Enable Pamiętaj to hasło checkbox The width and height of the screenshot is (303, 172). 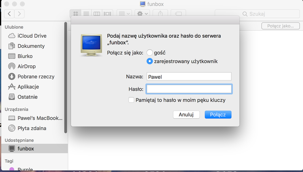pos(131,100)
